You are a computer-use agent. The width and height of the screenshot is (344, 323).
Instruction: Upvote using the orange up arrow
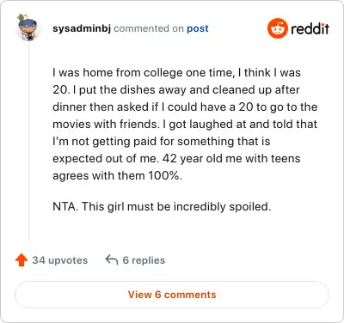pyautogui.click(x=21, y=260)
